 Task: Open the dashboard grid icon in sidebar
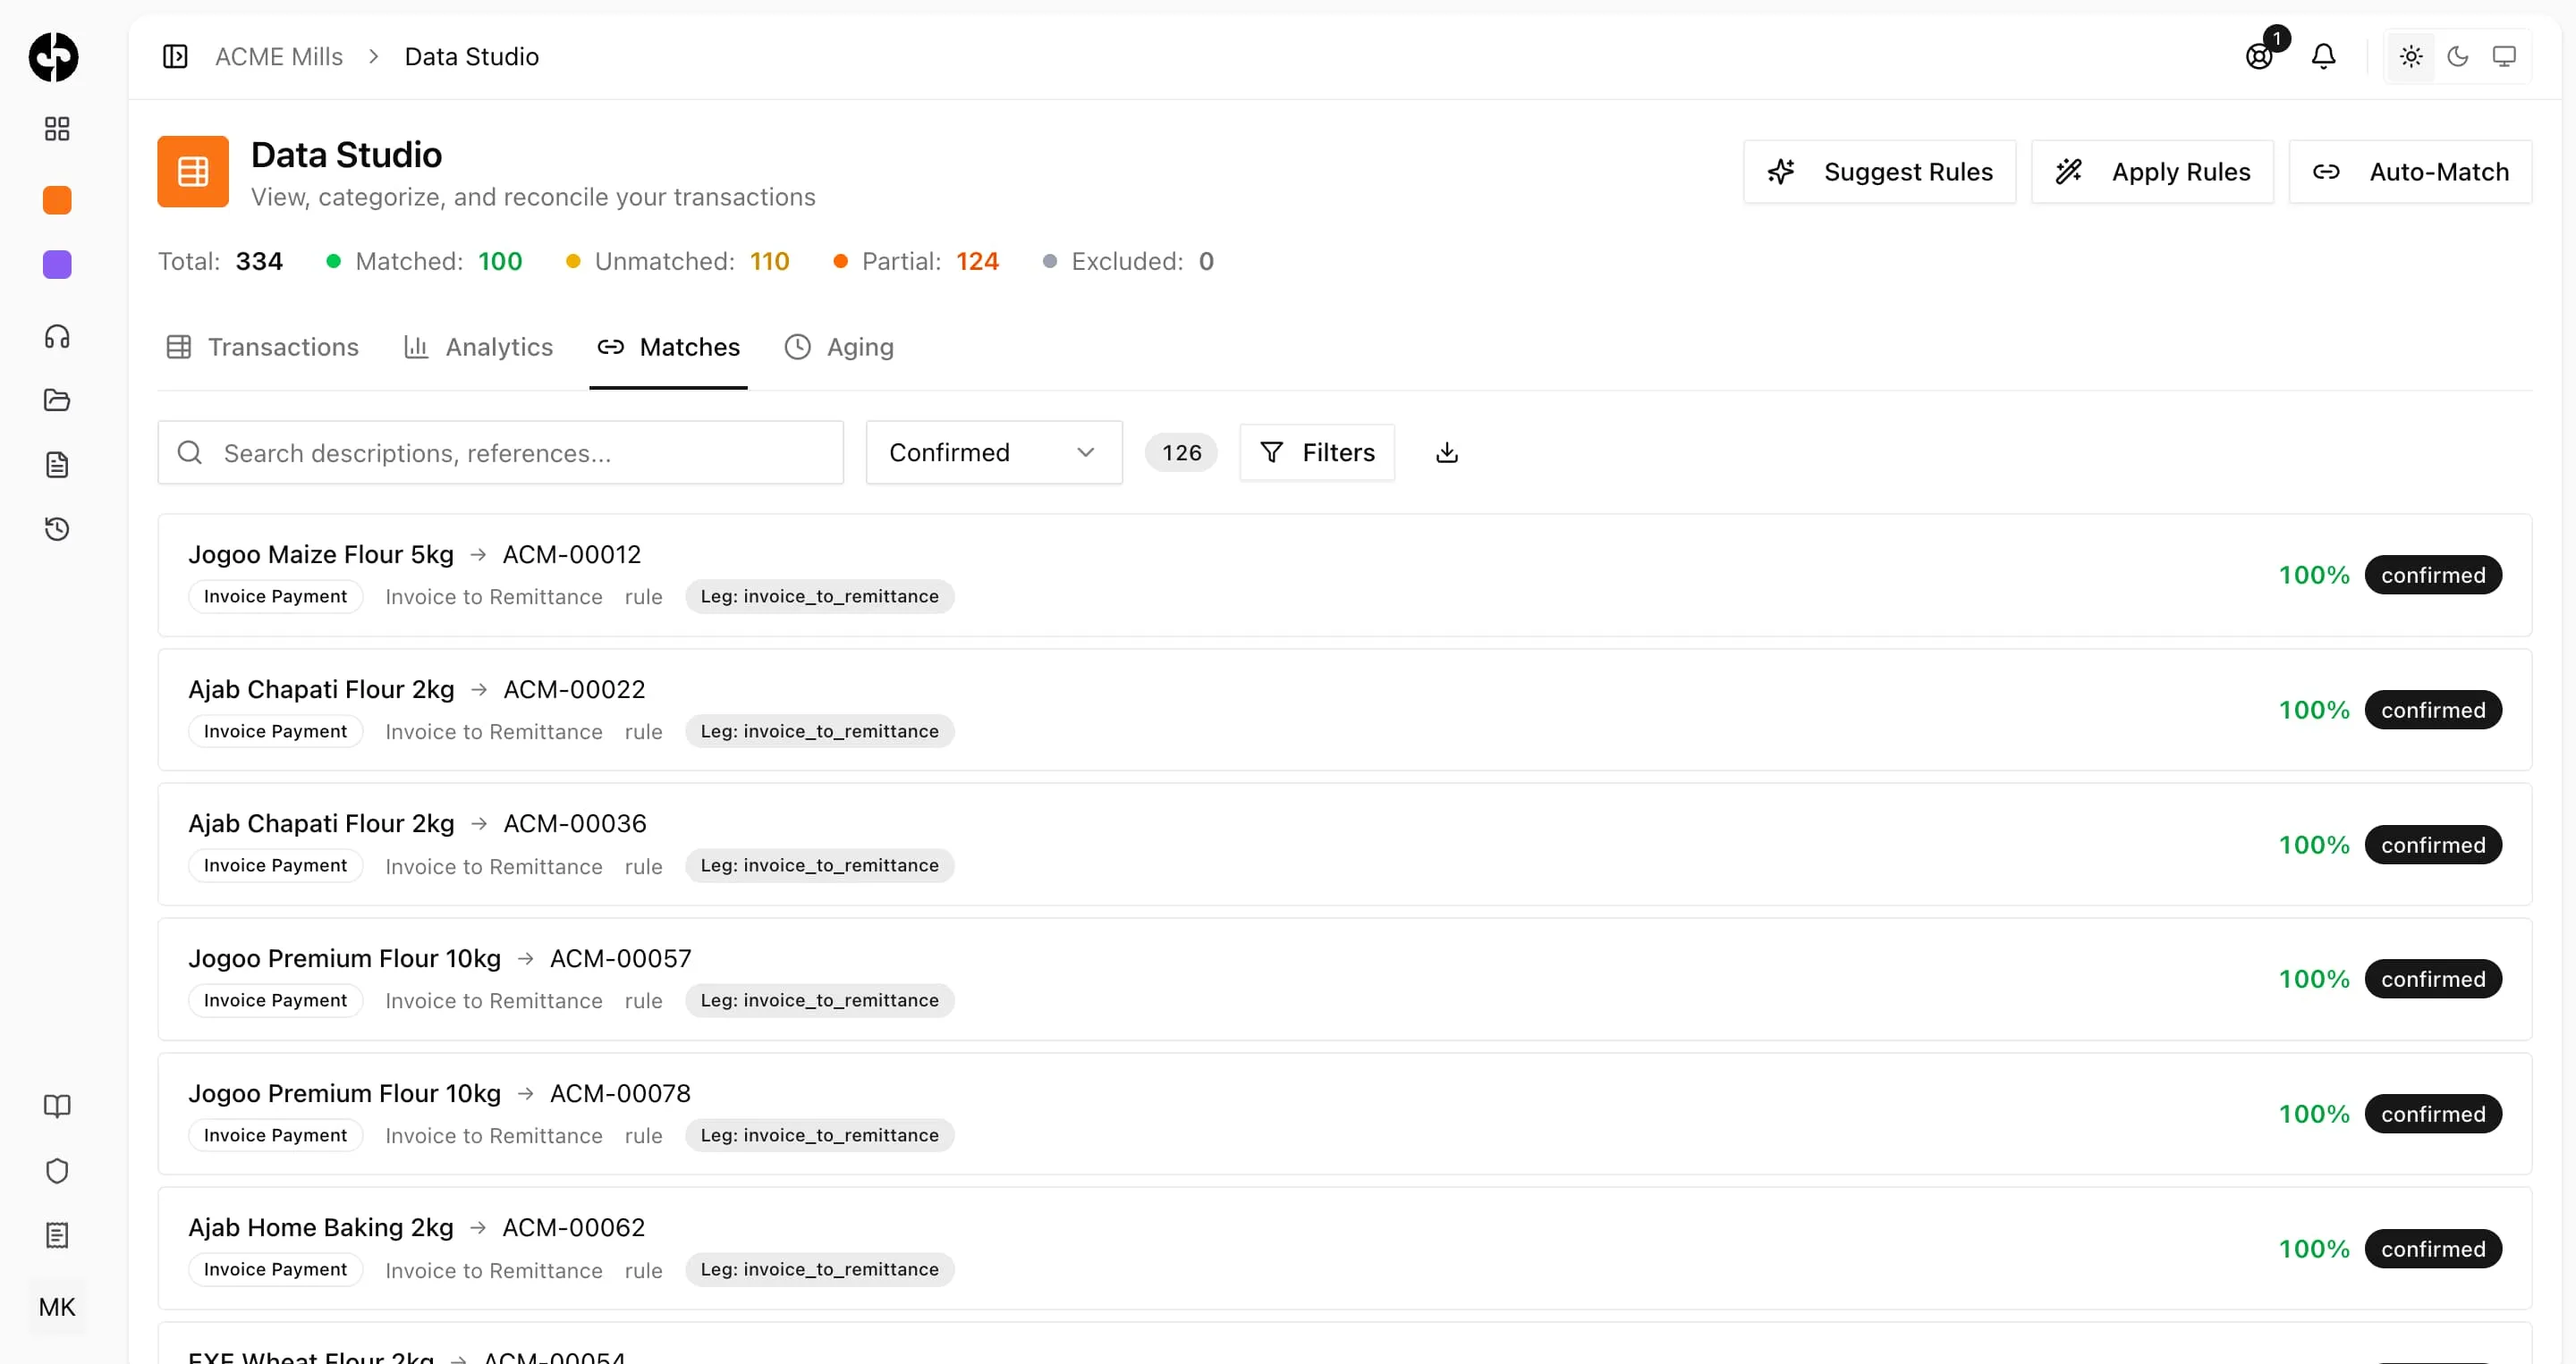click(x=57, y=129)
